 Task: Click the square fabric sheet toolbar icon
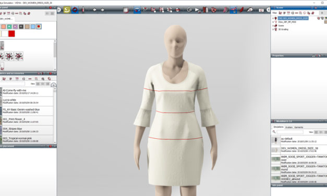126,10
